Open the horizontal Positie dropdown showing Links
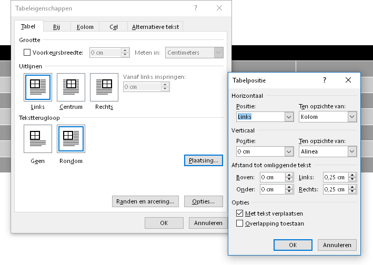 pyautogui.click(x=289, y=117)
